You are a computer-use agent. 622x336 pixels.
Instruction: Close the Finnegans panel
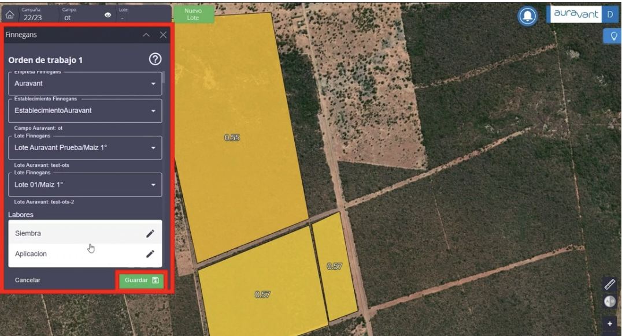click(163, 35)
